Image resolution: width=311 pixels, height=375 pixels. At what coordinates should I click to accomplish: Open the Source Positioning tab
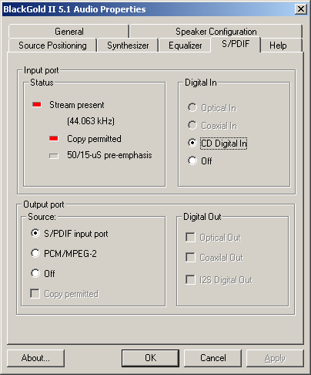(52, 46)
